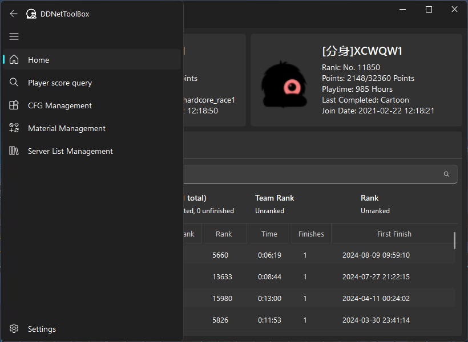
Task: Click 'Playtime: 985 Hours' text
Action: pyautogui.click(x=357, y=89)
